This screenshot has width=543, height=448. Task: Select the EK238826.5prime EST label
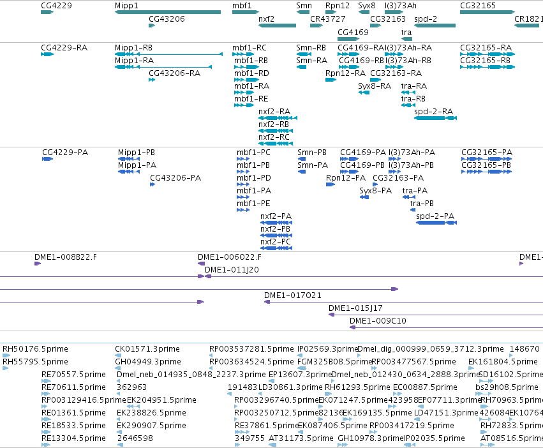(x=151, y=413)
